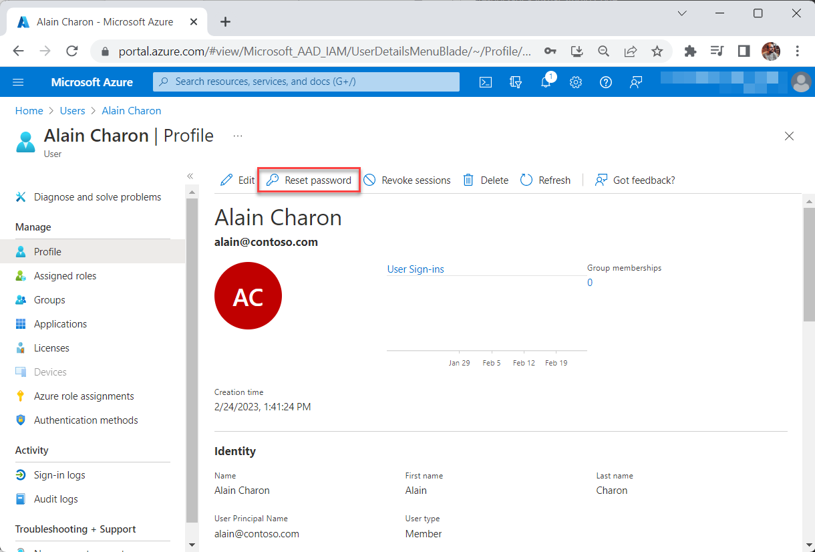The image size is (815, 552).
Task: Open the directories and subscriptions filter
Action: click(x=515, y=82)
